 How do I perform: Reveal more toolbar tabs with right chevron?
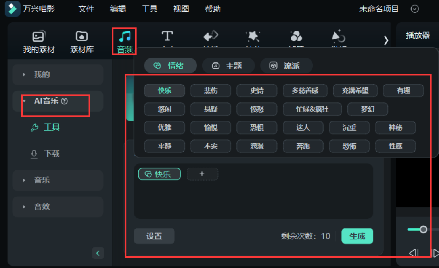tap(386, 40)
